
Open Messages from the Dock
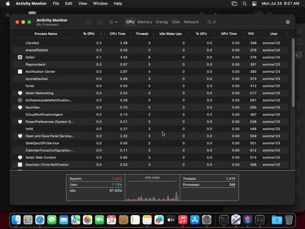click(52, 220)
